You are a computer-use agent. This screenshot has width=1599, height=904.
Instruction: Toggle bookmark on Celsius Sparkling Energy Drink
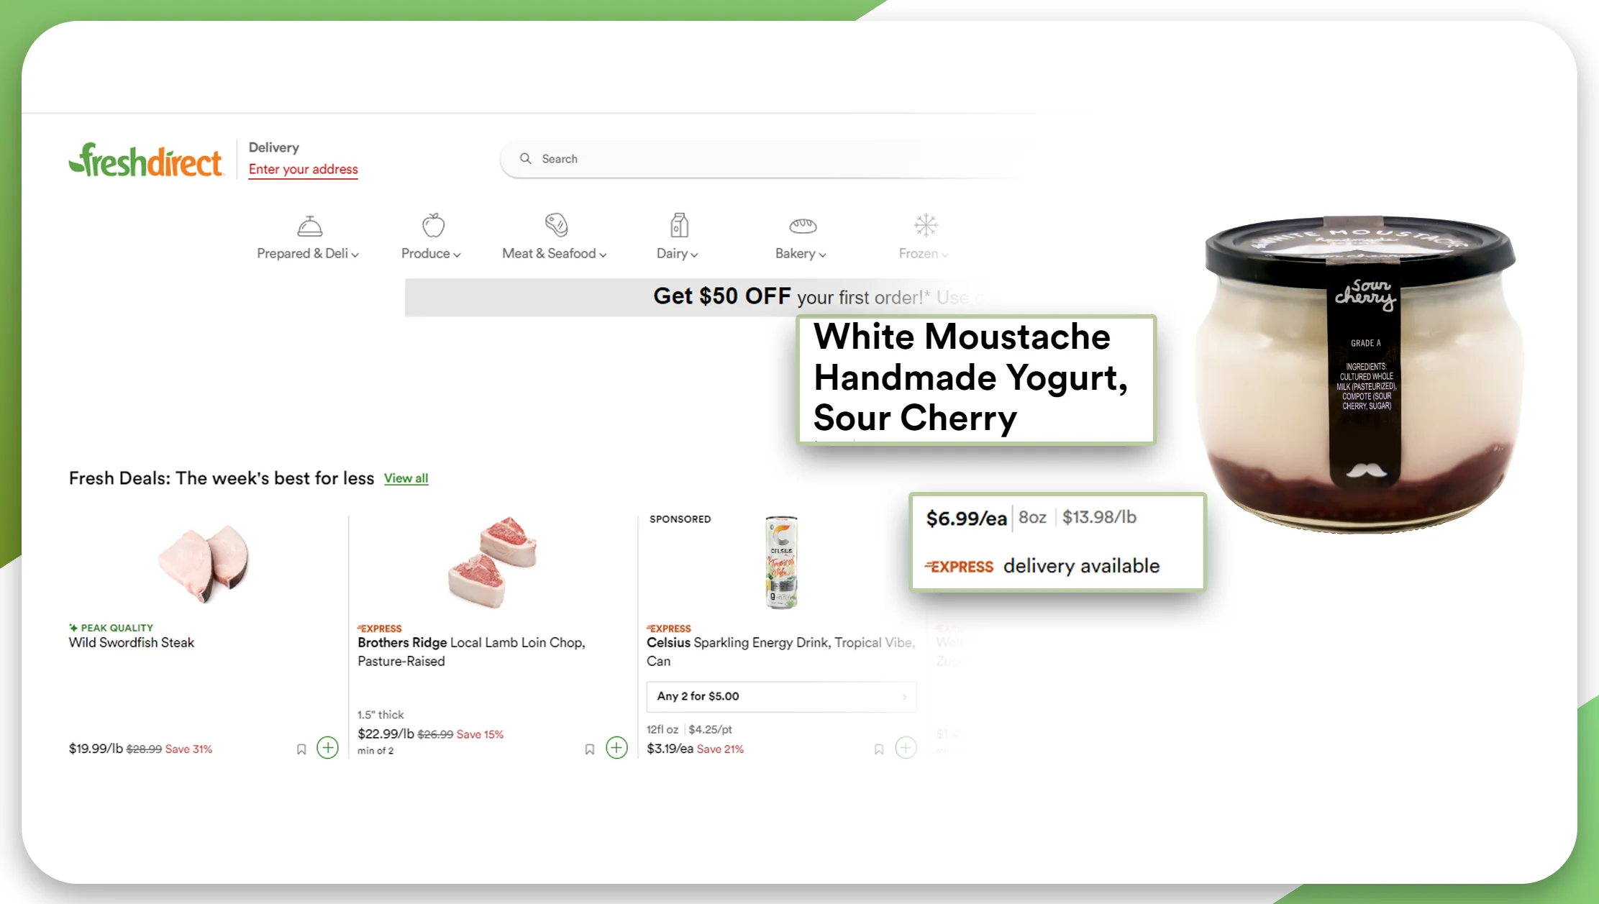(x=878, y=749)
